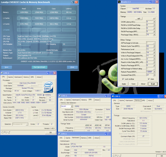
Task: Select the Cache tab in CPU-Z Mainboard window
Action: point(68,138)
